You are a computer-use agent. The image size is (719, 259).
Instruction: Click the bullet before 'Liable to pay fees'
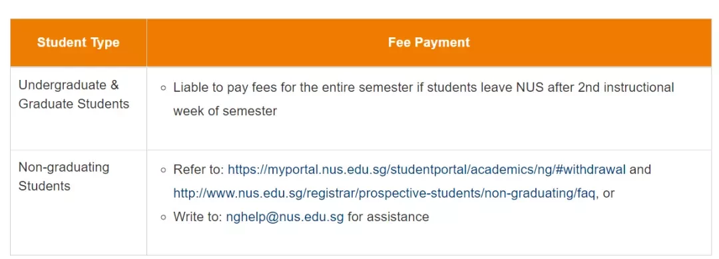pos(164,88)
